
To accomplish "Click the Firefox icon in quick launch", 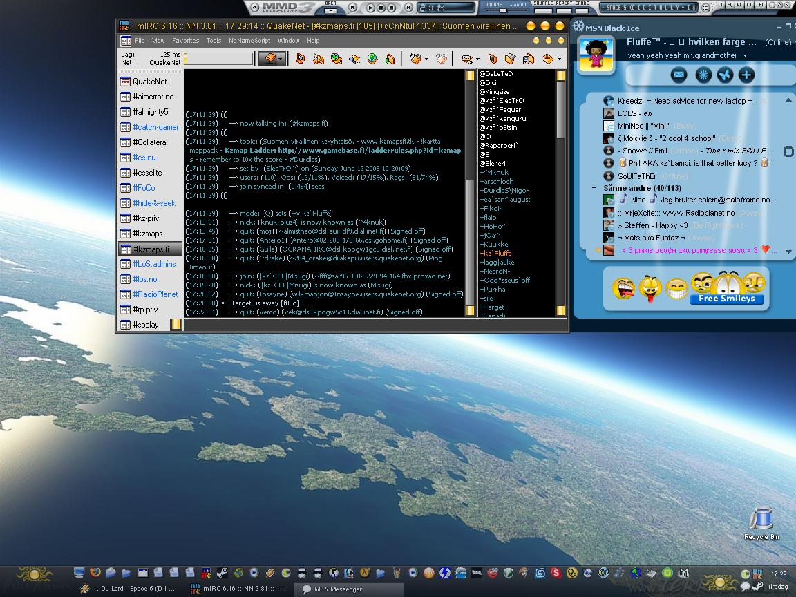I will pyautogui.click(x=95, y=573).
